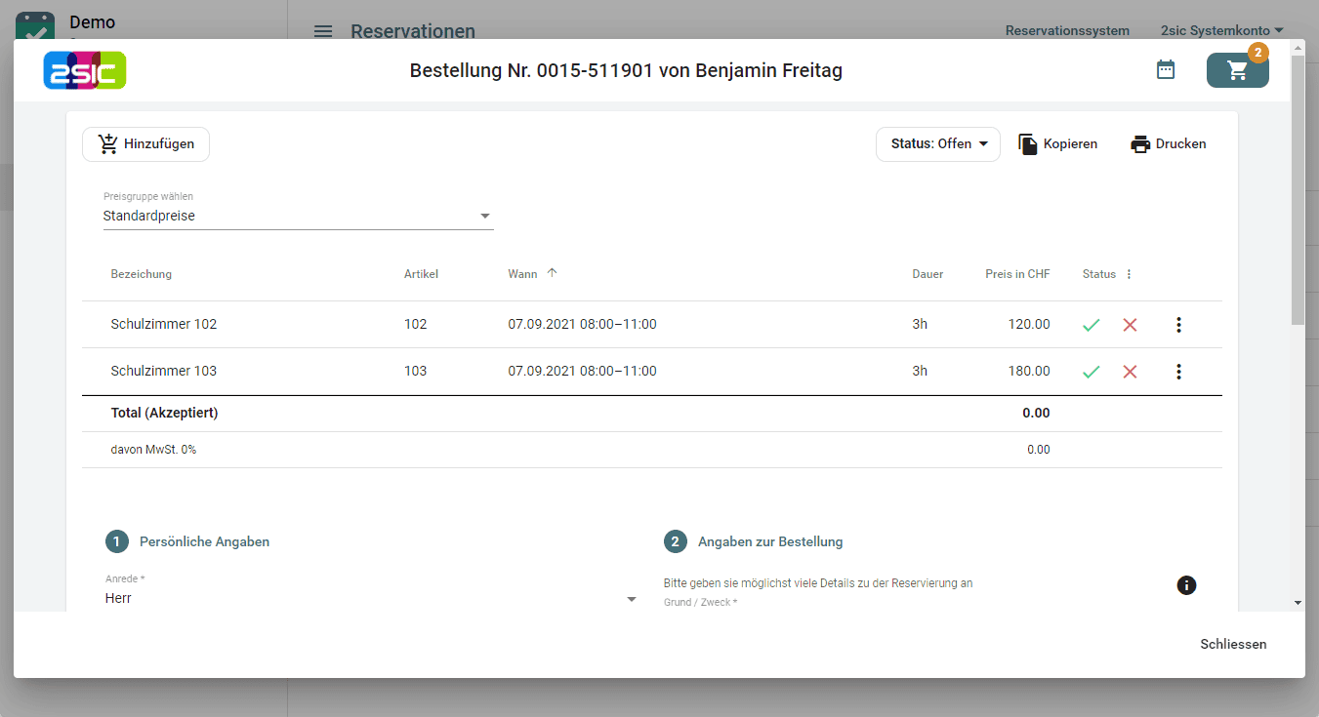Print the order with Drucken
Screen dimensions: 1319x717
pos(1169,144)
